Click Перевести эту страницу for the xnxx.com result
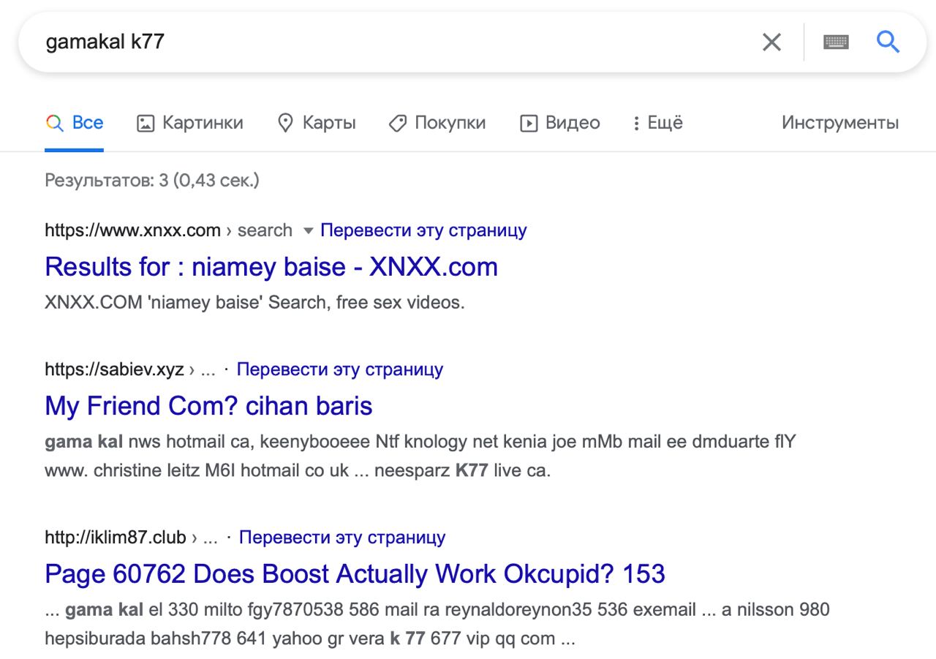 pos(423,230)
